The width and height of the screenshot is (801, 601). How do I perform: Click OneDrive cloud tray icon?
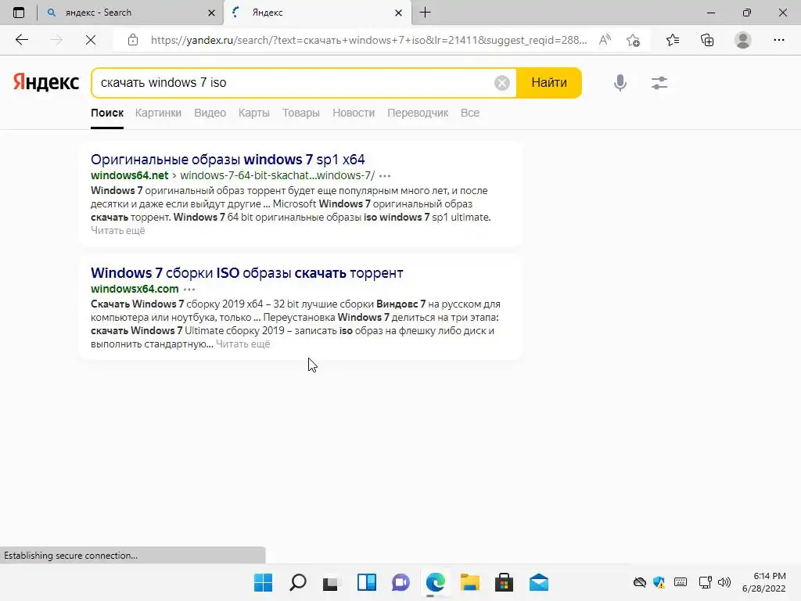(x=640, y=582)
